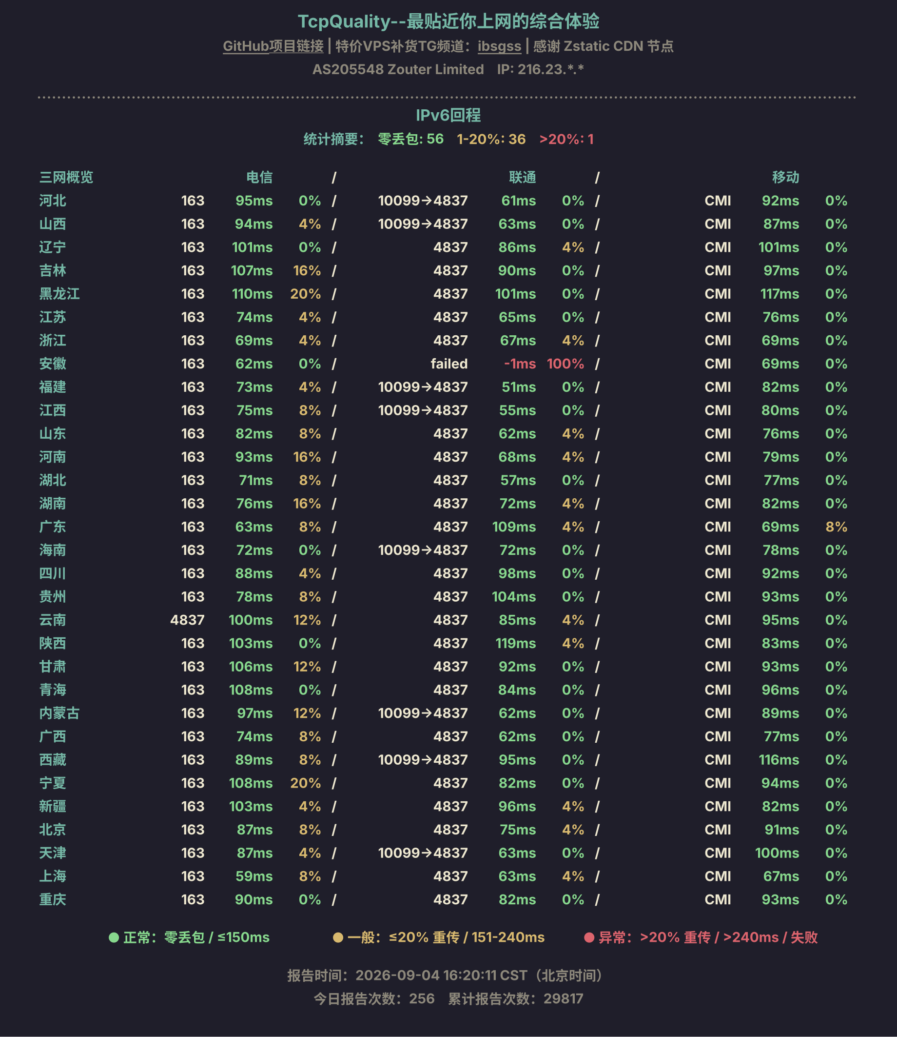Click the 电信 column header
Viewport: 897px width, 1037px height.
259,177
